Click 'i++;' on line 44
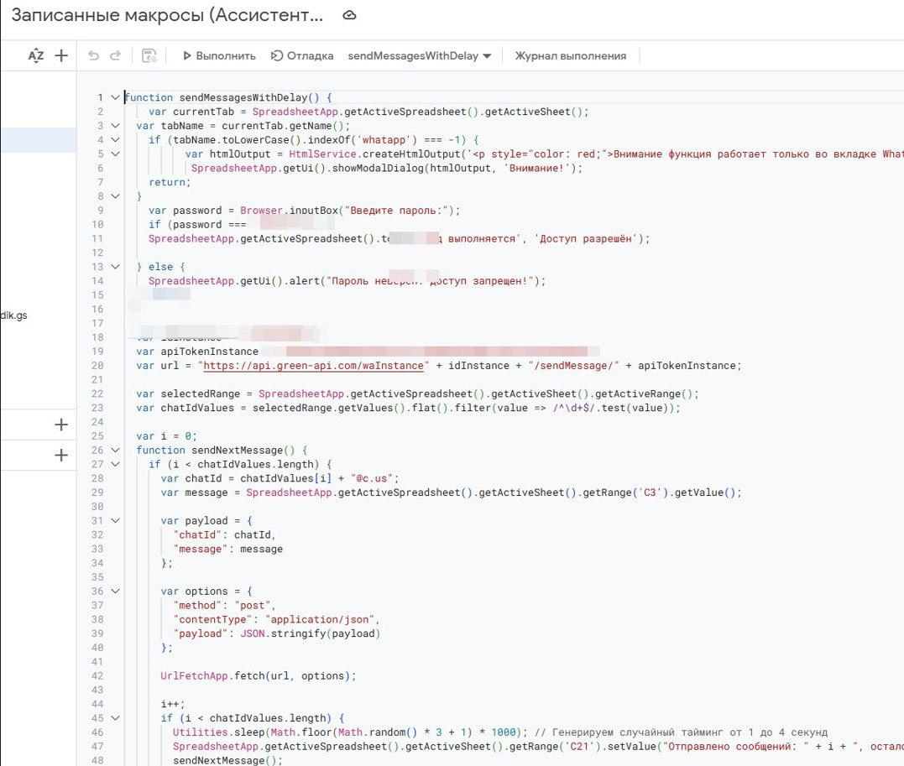 point(173,704)
